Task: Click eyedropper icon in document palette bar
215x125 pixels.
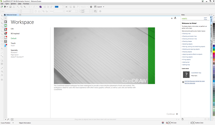Action: 8,119
